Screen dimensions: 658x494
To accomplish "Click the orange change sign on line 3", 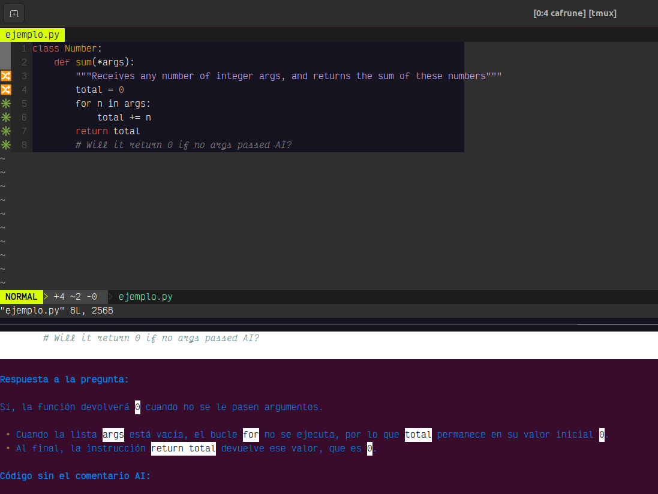I will click(x=6, y=76).
